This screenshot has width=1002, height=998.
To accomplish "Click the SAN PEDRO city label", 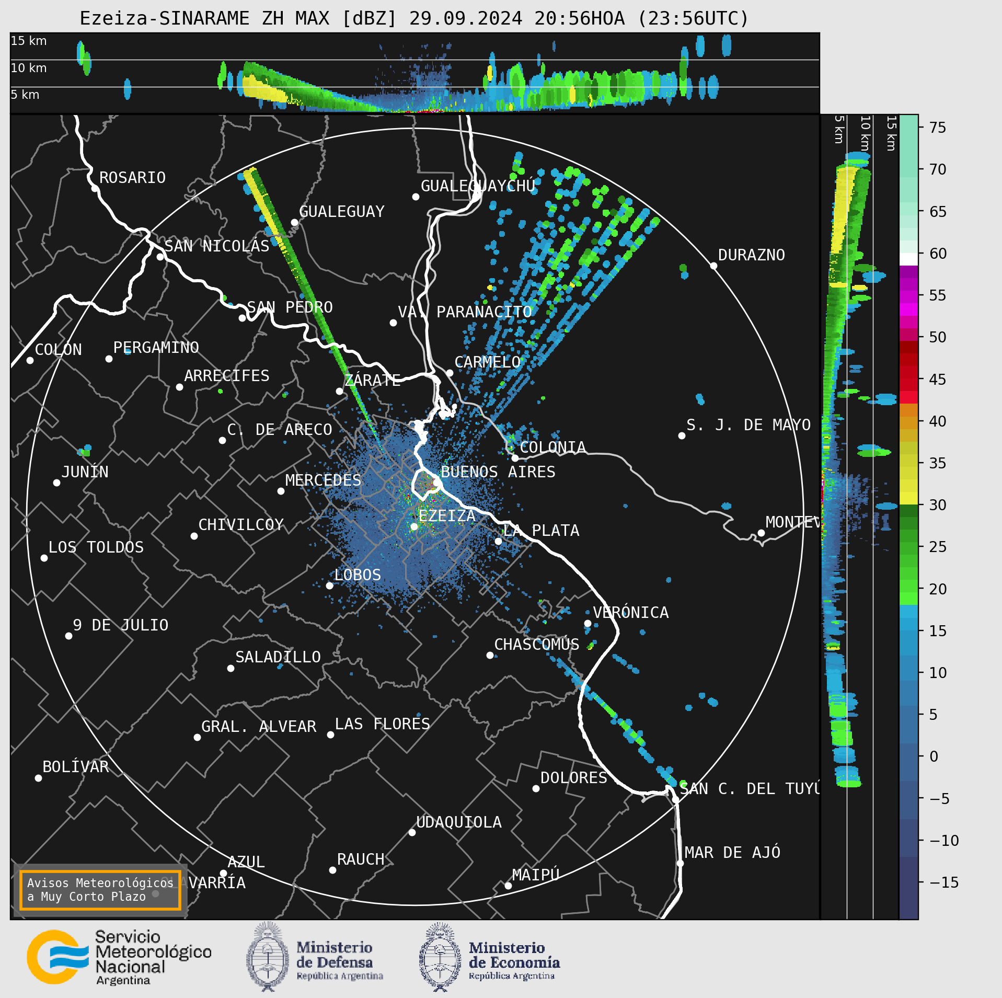I will [x=290, y=307].
